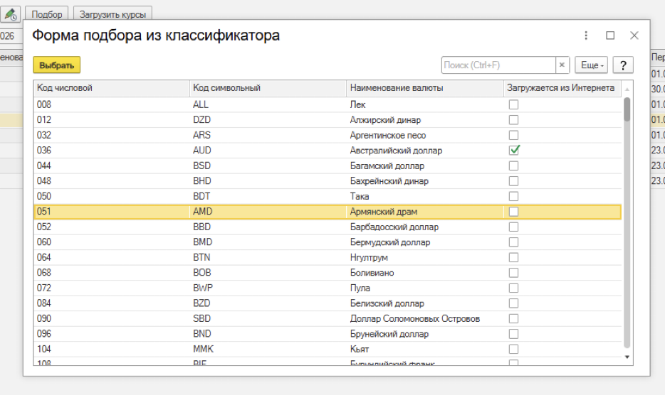
Task: Click the Подбор toolbar item
Action: tap(47, 14)
